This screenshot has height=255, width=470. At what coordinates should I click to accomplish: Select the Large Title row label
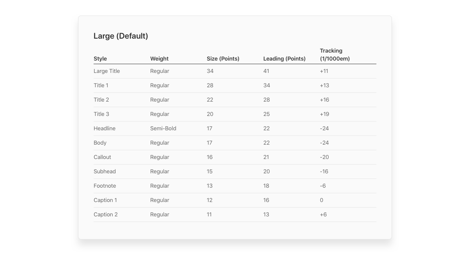[107, 71]
